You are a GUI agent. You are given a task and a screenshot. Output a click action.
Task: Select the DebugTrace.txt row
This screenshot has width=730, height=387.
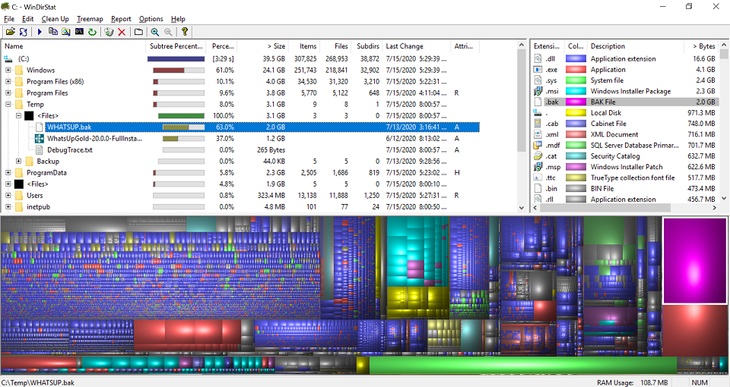coord(241,150)
